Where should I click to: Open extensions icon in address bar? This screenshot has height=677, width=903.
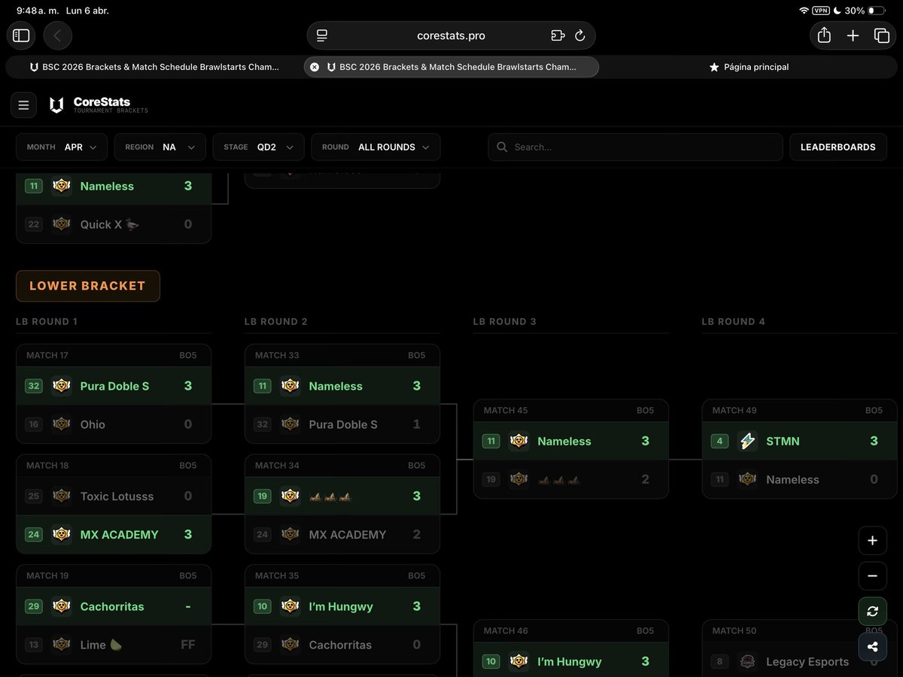pos(558,35)
